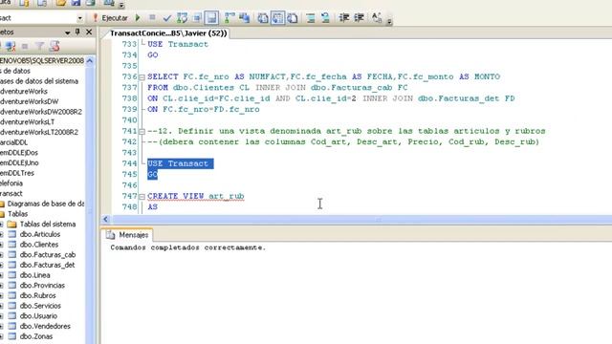Toggle include actual execution plan
The width and height of the screenshot is (612, 344).
coord(229,18)
